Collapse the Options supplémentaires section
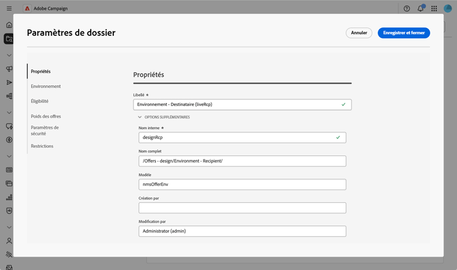457x270 pixels. [164, 117]
